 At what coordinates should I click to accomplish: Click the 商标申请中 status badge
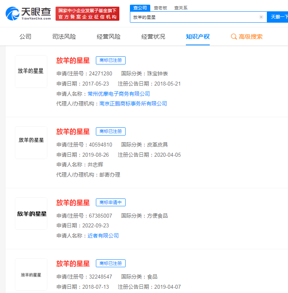(x=111, y=202)
